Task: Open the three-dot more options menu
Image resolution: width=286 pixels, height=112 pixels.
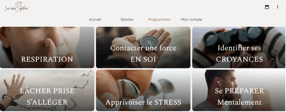Action: pos(277,7)
